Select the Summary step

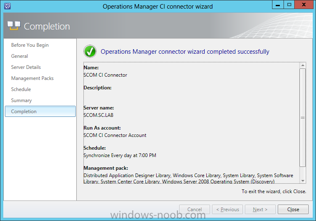(21, 100)
